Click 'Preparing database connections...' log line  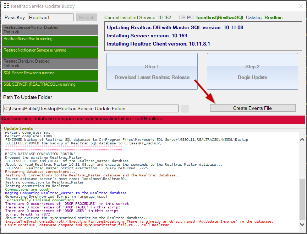[x=40, y=172]
